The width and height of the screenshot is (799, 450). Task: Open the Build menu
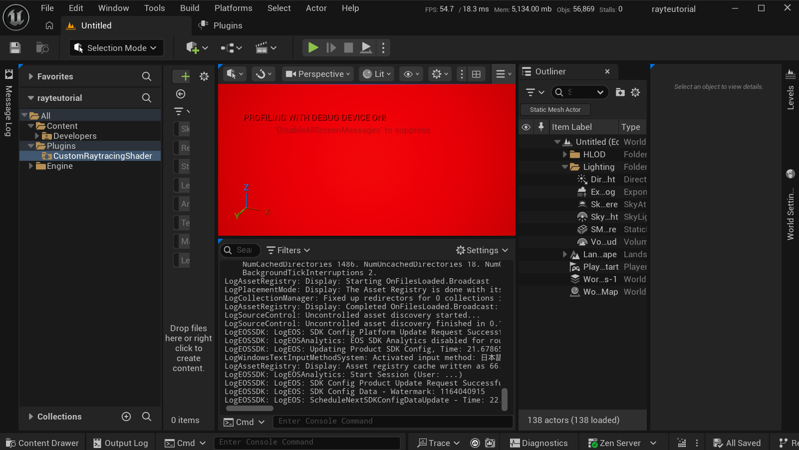click(x=190, y=8)
